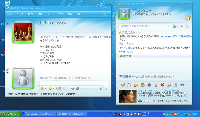Viewport: 200px width, 117px height.
Task: Collapse the contact's display picture with arrow
Action: (x=7, y=23)
